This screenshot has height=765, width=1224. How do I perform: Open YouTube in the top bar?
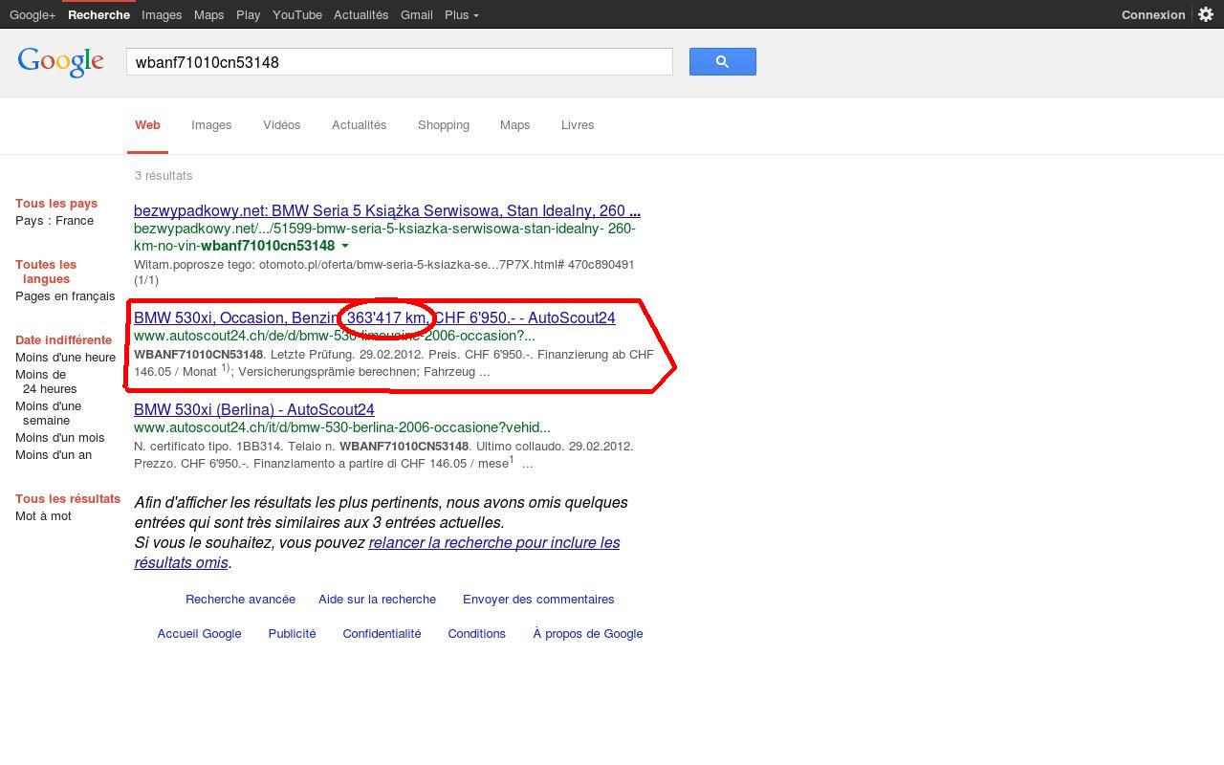click(x=297, y=14)
